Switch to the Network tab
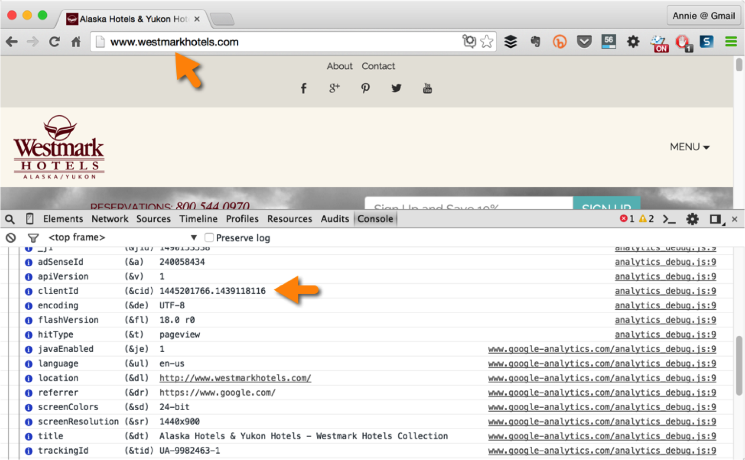This screenshot has height=460, width=745. point(109,219)
